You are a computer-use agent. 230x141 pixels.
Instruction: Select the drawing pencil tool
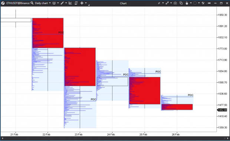(62, 3)
